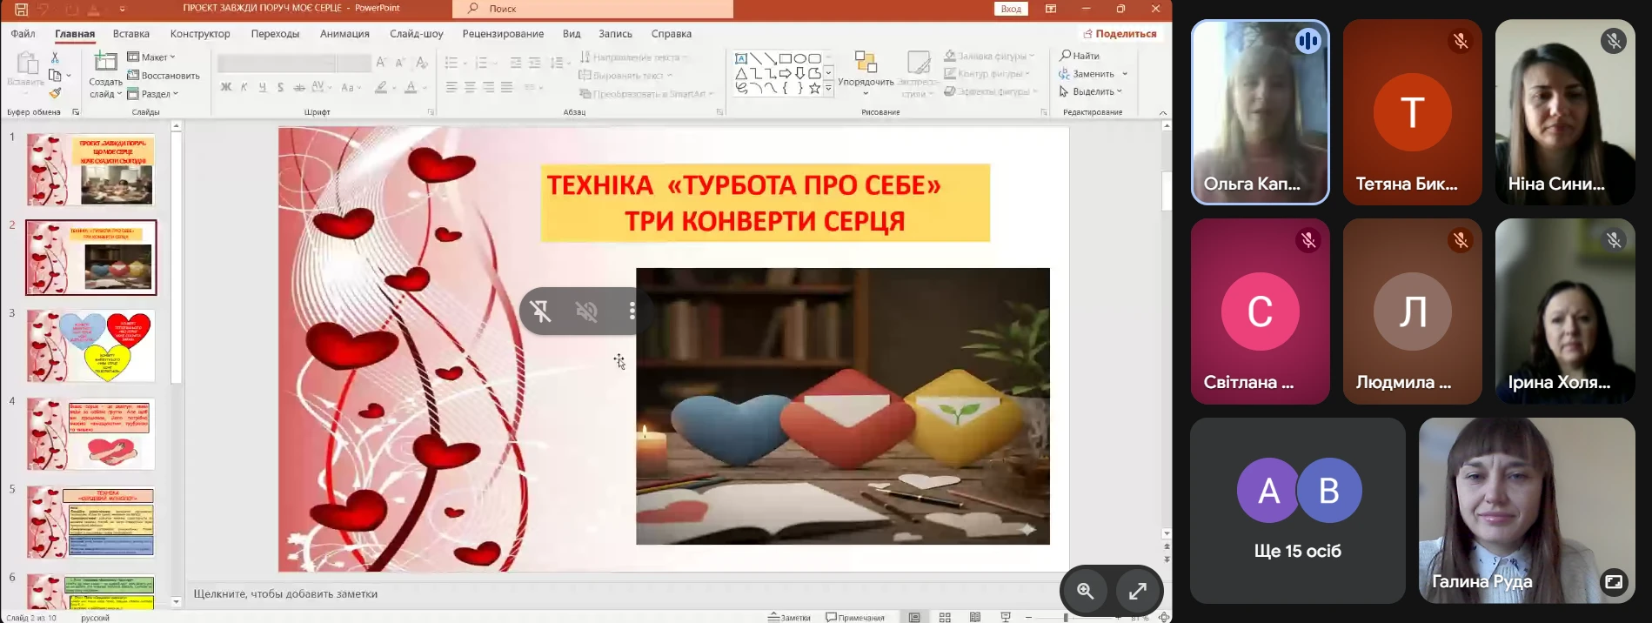Click the Cut scissors icon
The width and height of the screenshot is (1652, 623).
55,57
